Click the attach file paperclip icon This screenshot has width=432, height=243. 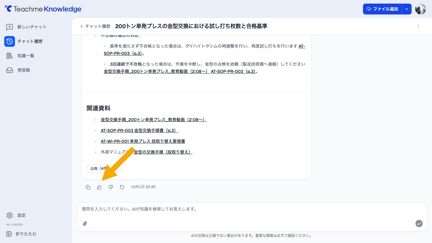[85, 223]
